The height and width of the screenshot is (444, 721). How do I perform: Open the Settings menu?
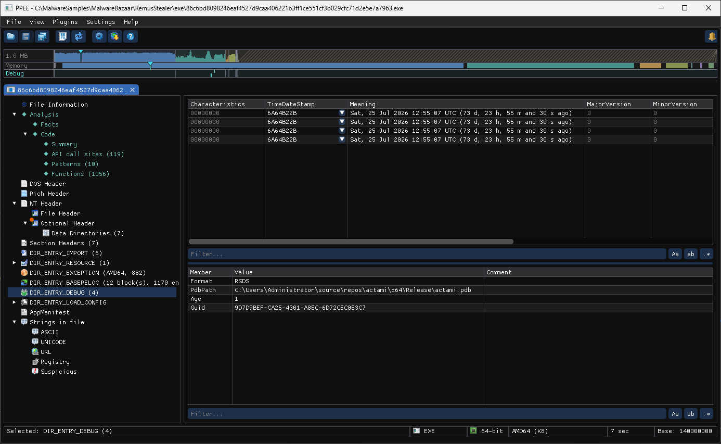click(x=101, y=22)
